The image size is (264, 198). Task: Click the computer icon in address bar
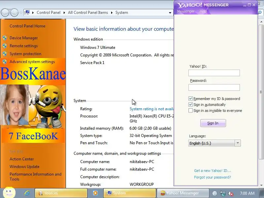tap(27, 13)
